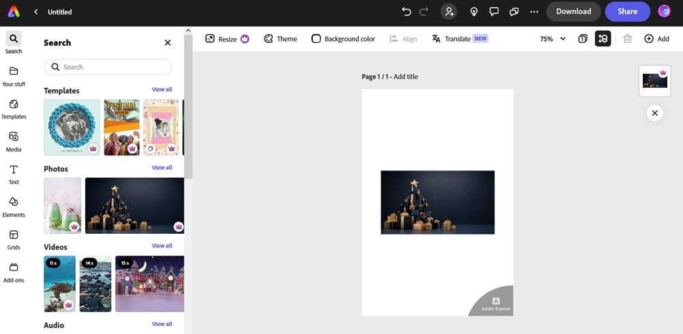Viewport: 683px width, 334px height.
Task: Open the invite collaborators icon
Action: [449, 12]
